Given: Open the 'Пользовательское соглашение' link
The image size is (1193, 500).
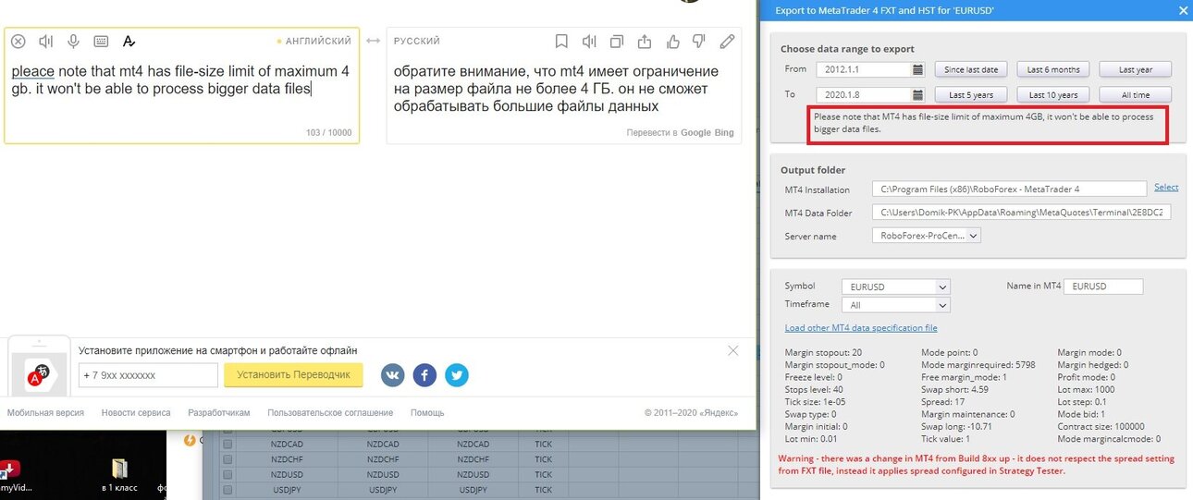Looking at the screenshot, I should (x=330, y=413).
